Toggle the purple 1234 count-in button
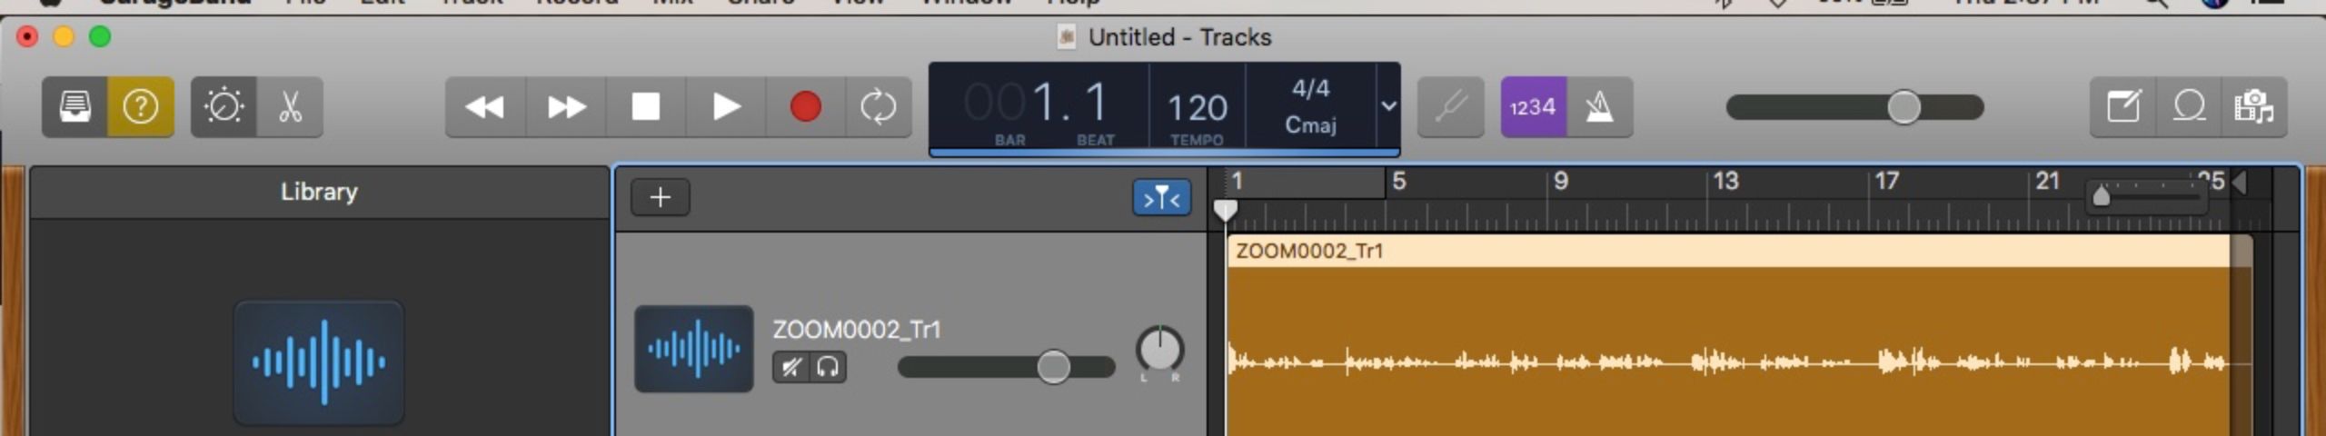Image resolution: width=2326 pixels, height=436 pixels. (1533, 107)
